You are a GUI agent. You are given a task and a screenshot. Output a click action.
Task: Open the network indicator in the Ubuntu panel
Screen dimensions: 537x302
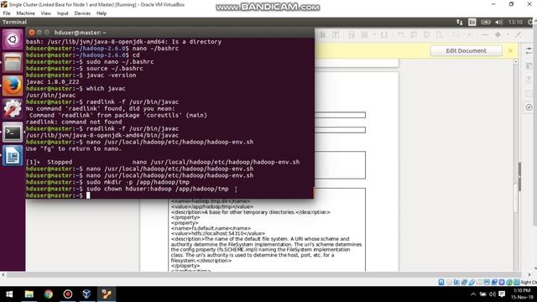pyautogui.click(x=459, y=23)
